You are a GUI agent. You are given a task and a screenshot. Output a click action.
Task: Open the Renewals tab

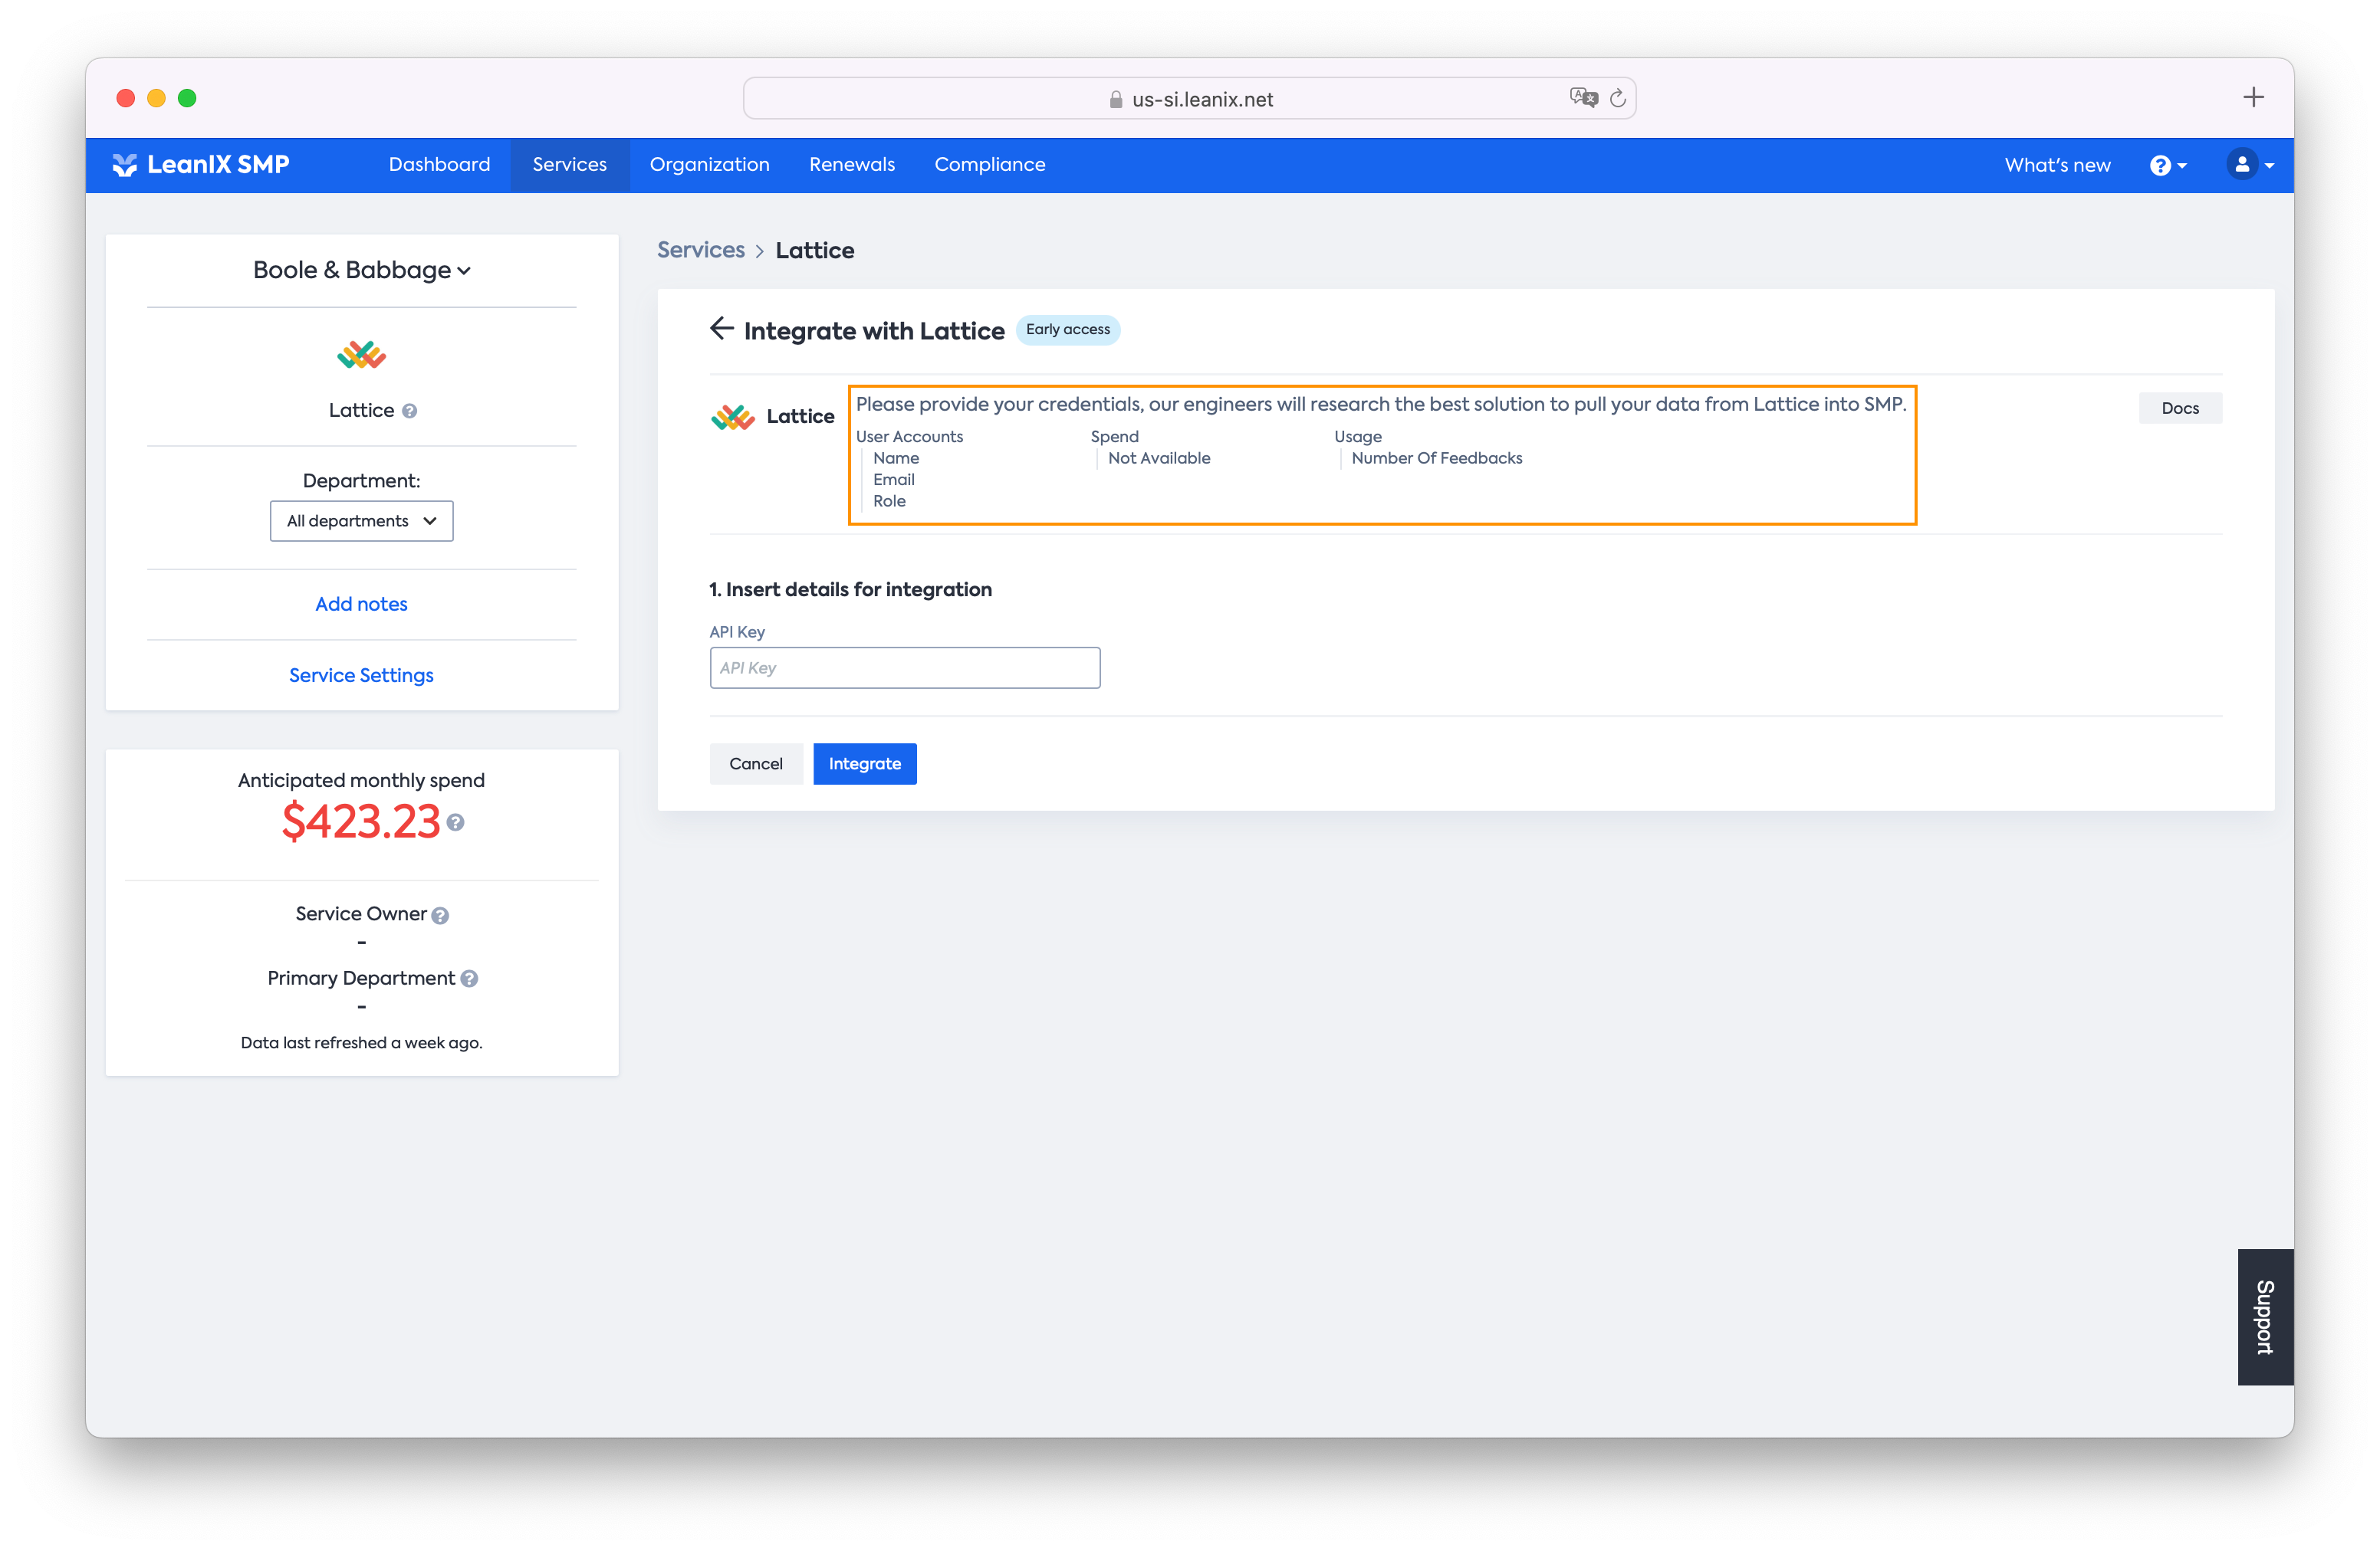852,165
